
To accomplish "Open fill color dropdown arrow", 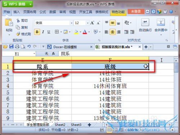I will click(80, 32).
